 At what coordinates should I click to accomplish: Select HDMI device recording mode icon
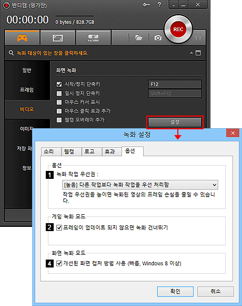(x=93, y=37)
